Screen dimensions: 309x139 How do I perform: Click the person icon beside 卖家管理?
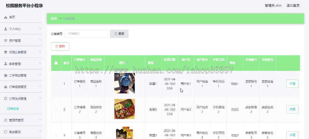click(5, 64)
